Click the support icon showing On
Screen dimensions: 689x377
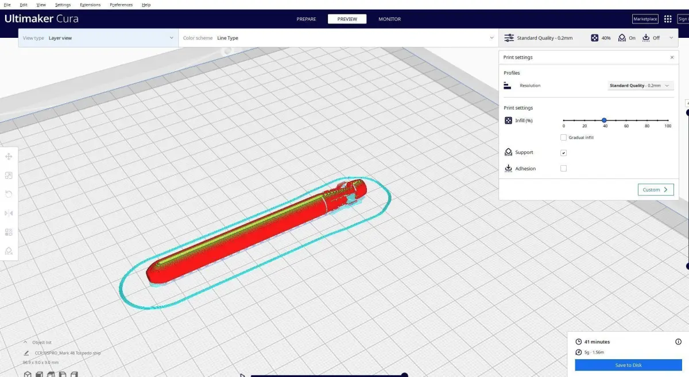click(622, 38)
